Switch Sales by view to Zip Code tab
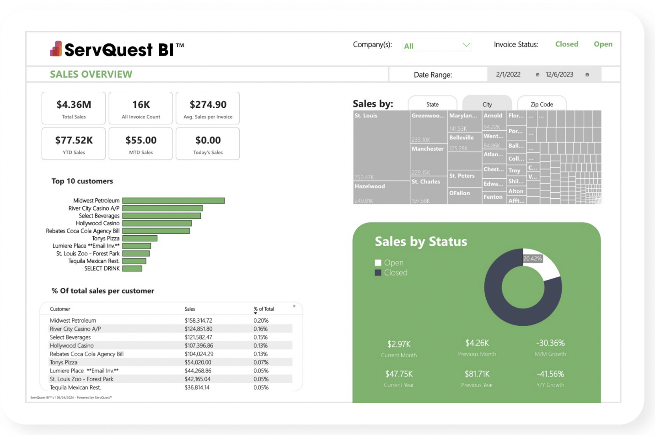The image size is (655, 435). [542, 103]
